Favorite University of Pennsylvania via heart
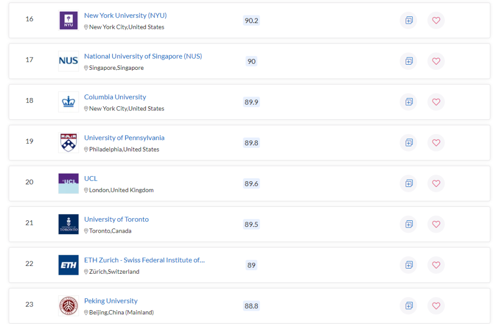The image size is (496, 324). tap(436, 143)
